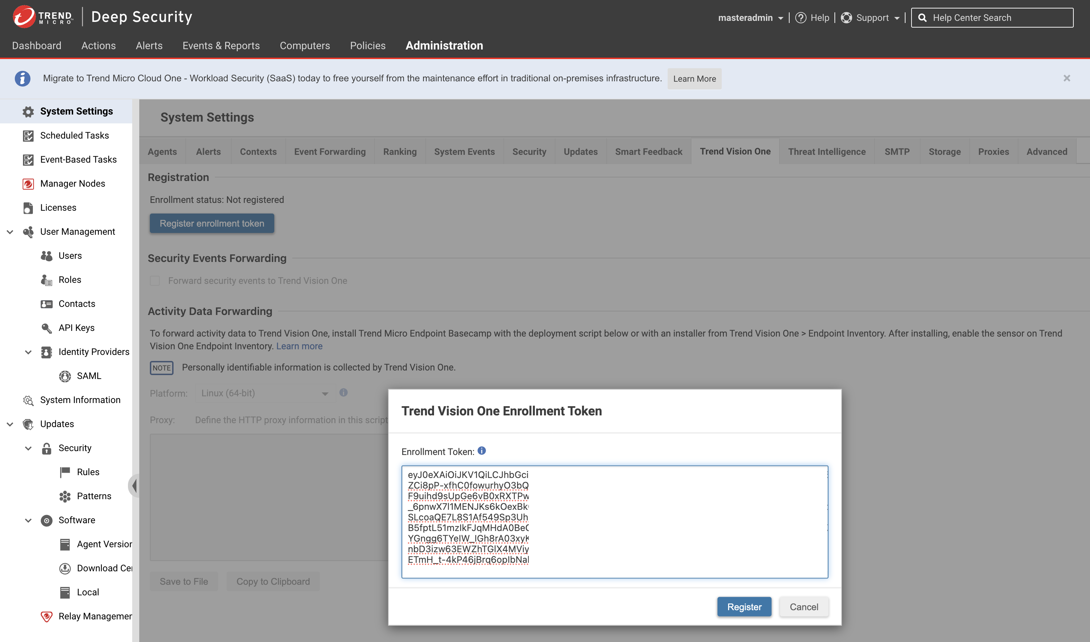Viewport: 1090px width, 642px height.
Task: Collapse the Software tree node
Action: (x=28, y=520)
